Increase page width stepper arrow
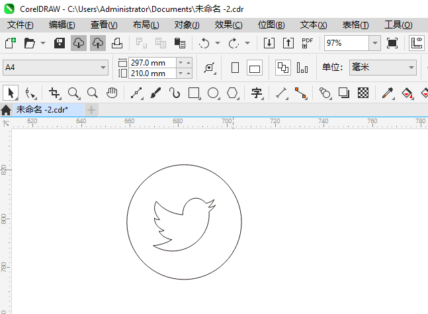Screen dimensions: 428x314 point(189,62)
